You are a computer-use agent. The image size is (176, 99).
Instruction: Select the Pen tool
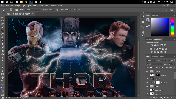tap(2, 64)
